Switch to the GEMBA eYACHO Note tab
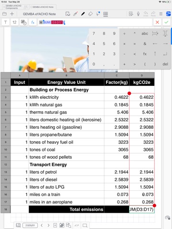 point(43,7)
